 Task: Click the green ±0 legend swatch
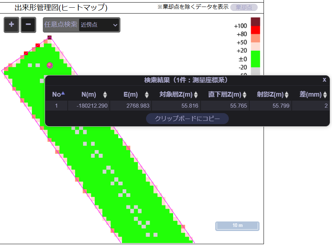[x=255, y=59]
